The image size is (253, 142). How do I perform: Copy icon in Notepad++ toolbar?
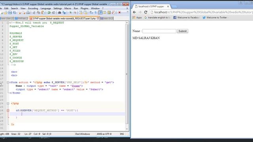tap(38, 13)
